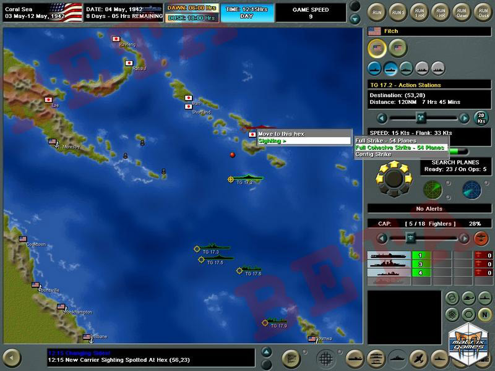Click the Rabaul Japanese base flag
Viewport: 495px width, 371px height.
click(129, 63)
